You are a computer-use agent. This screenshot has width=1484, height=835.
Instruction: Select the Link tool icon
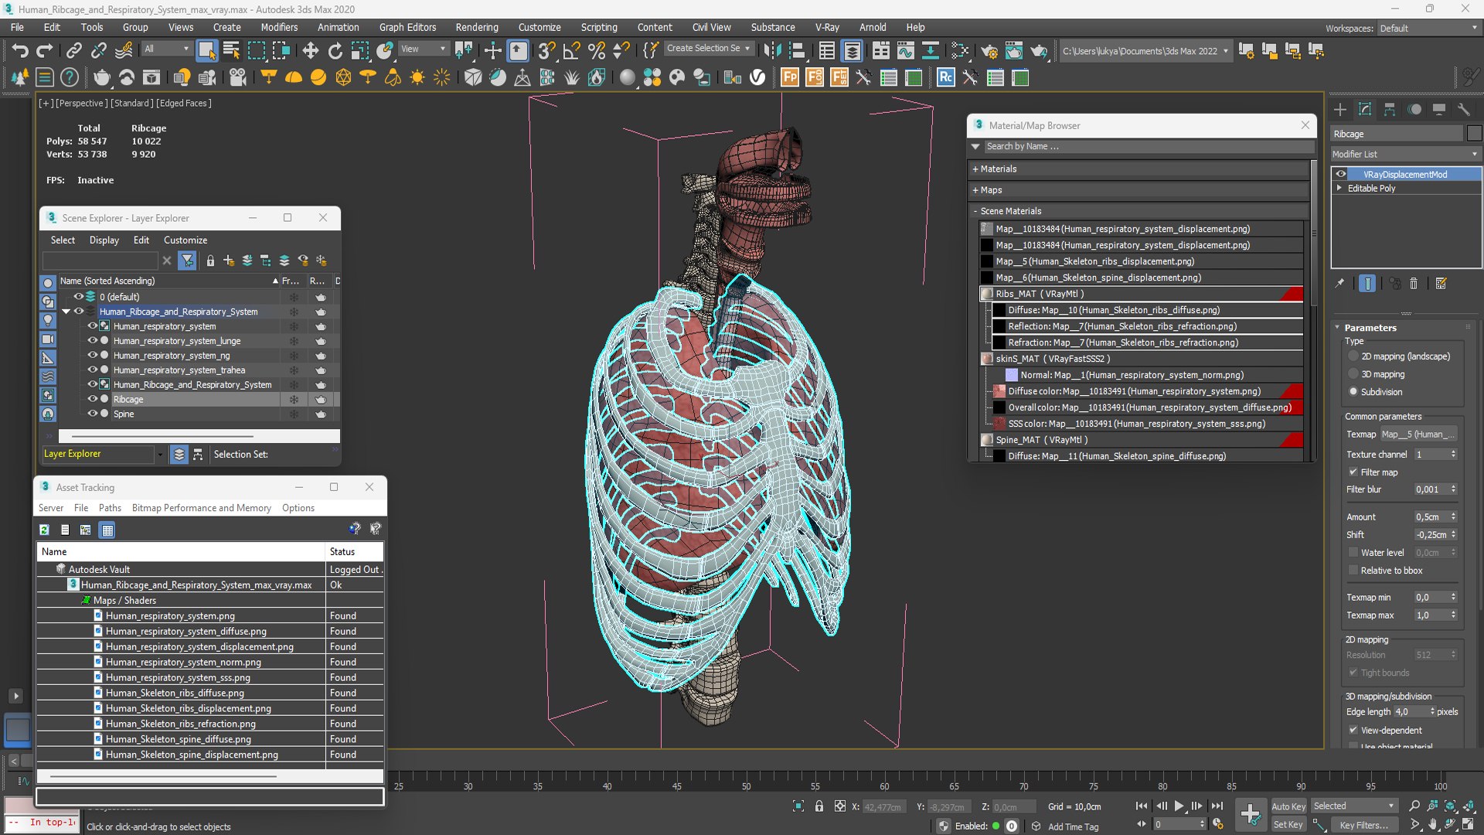73,51
